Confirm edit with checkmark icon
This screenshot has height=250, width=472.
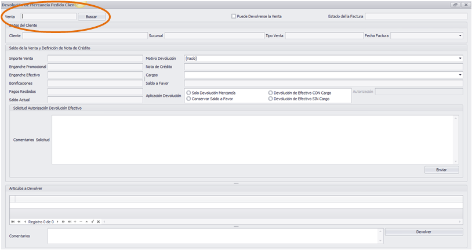click(x=92, y=222)
